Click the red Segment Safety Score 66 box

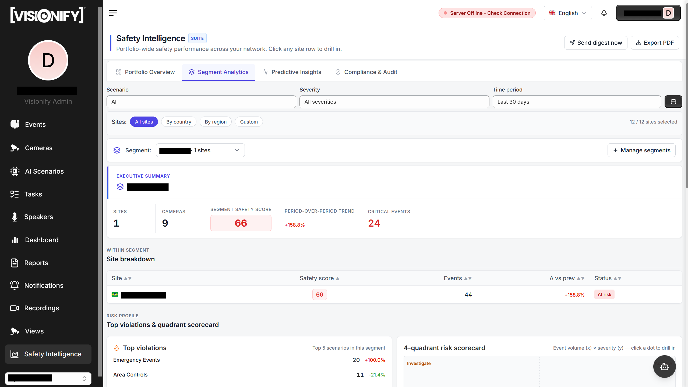click(241, 223)
